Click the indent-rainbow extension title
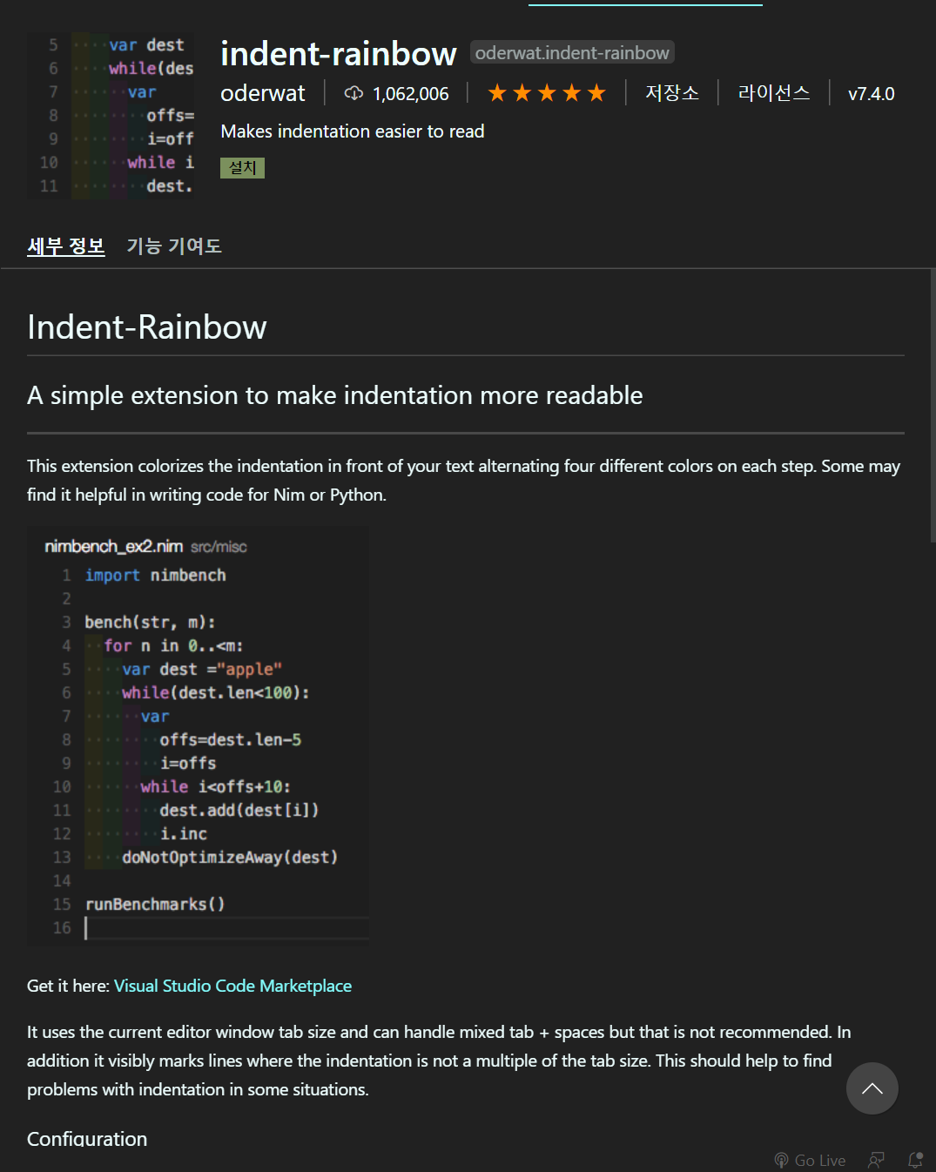 (x=339, y=53)
